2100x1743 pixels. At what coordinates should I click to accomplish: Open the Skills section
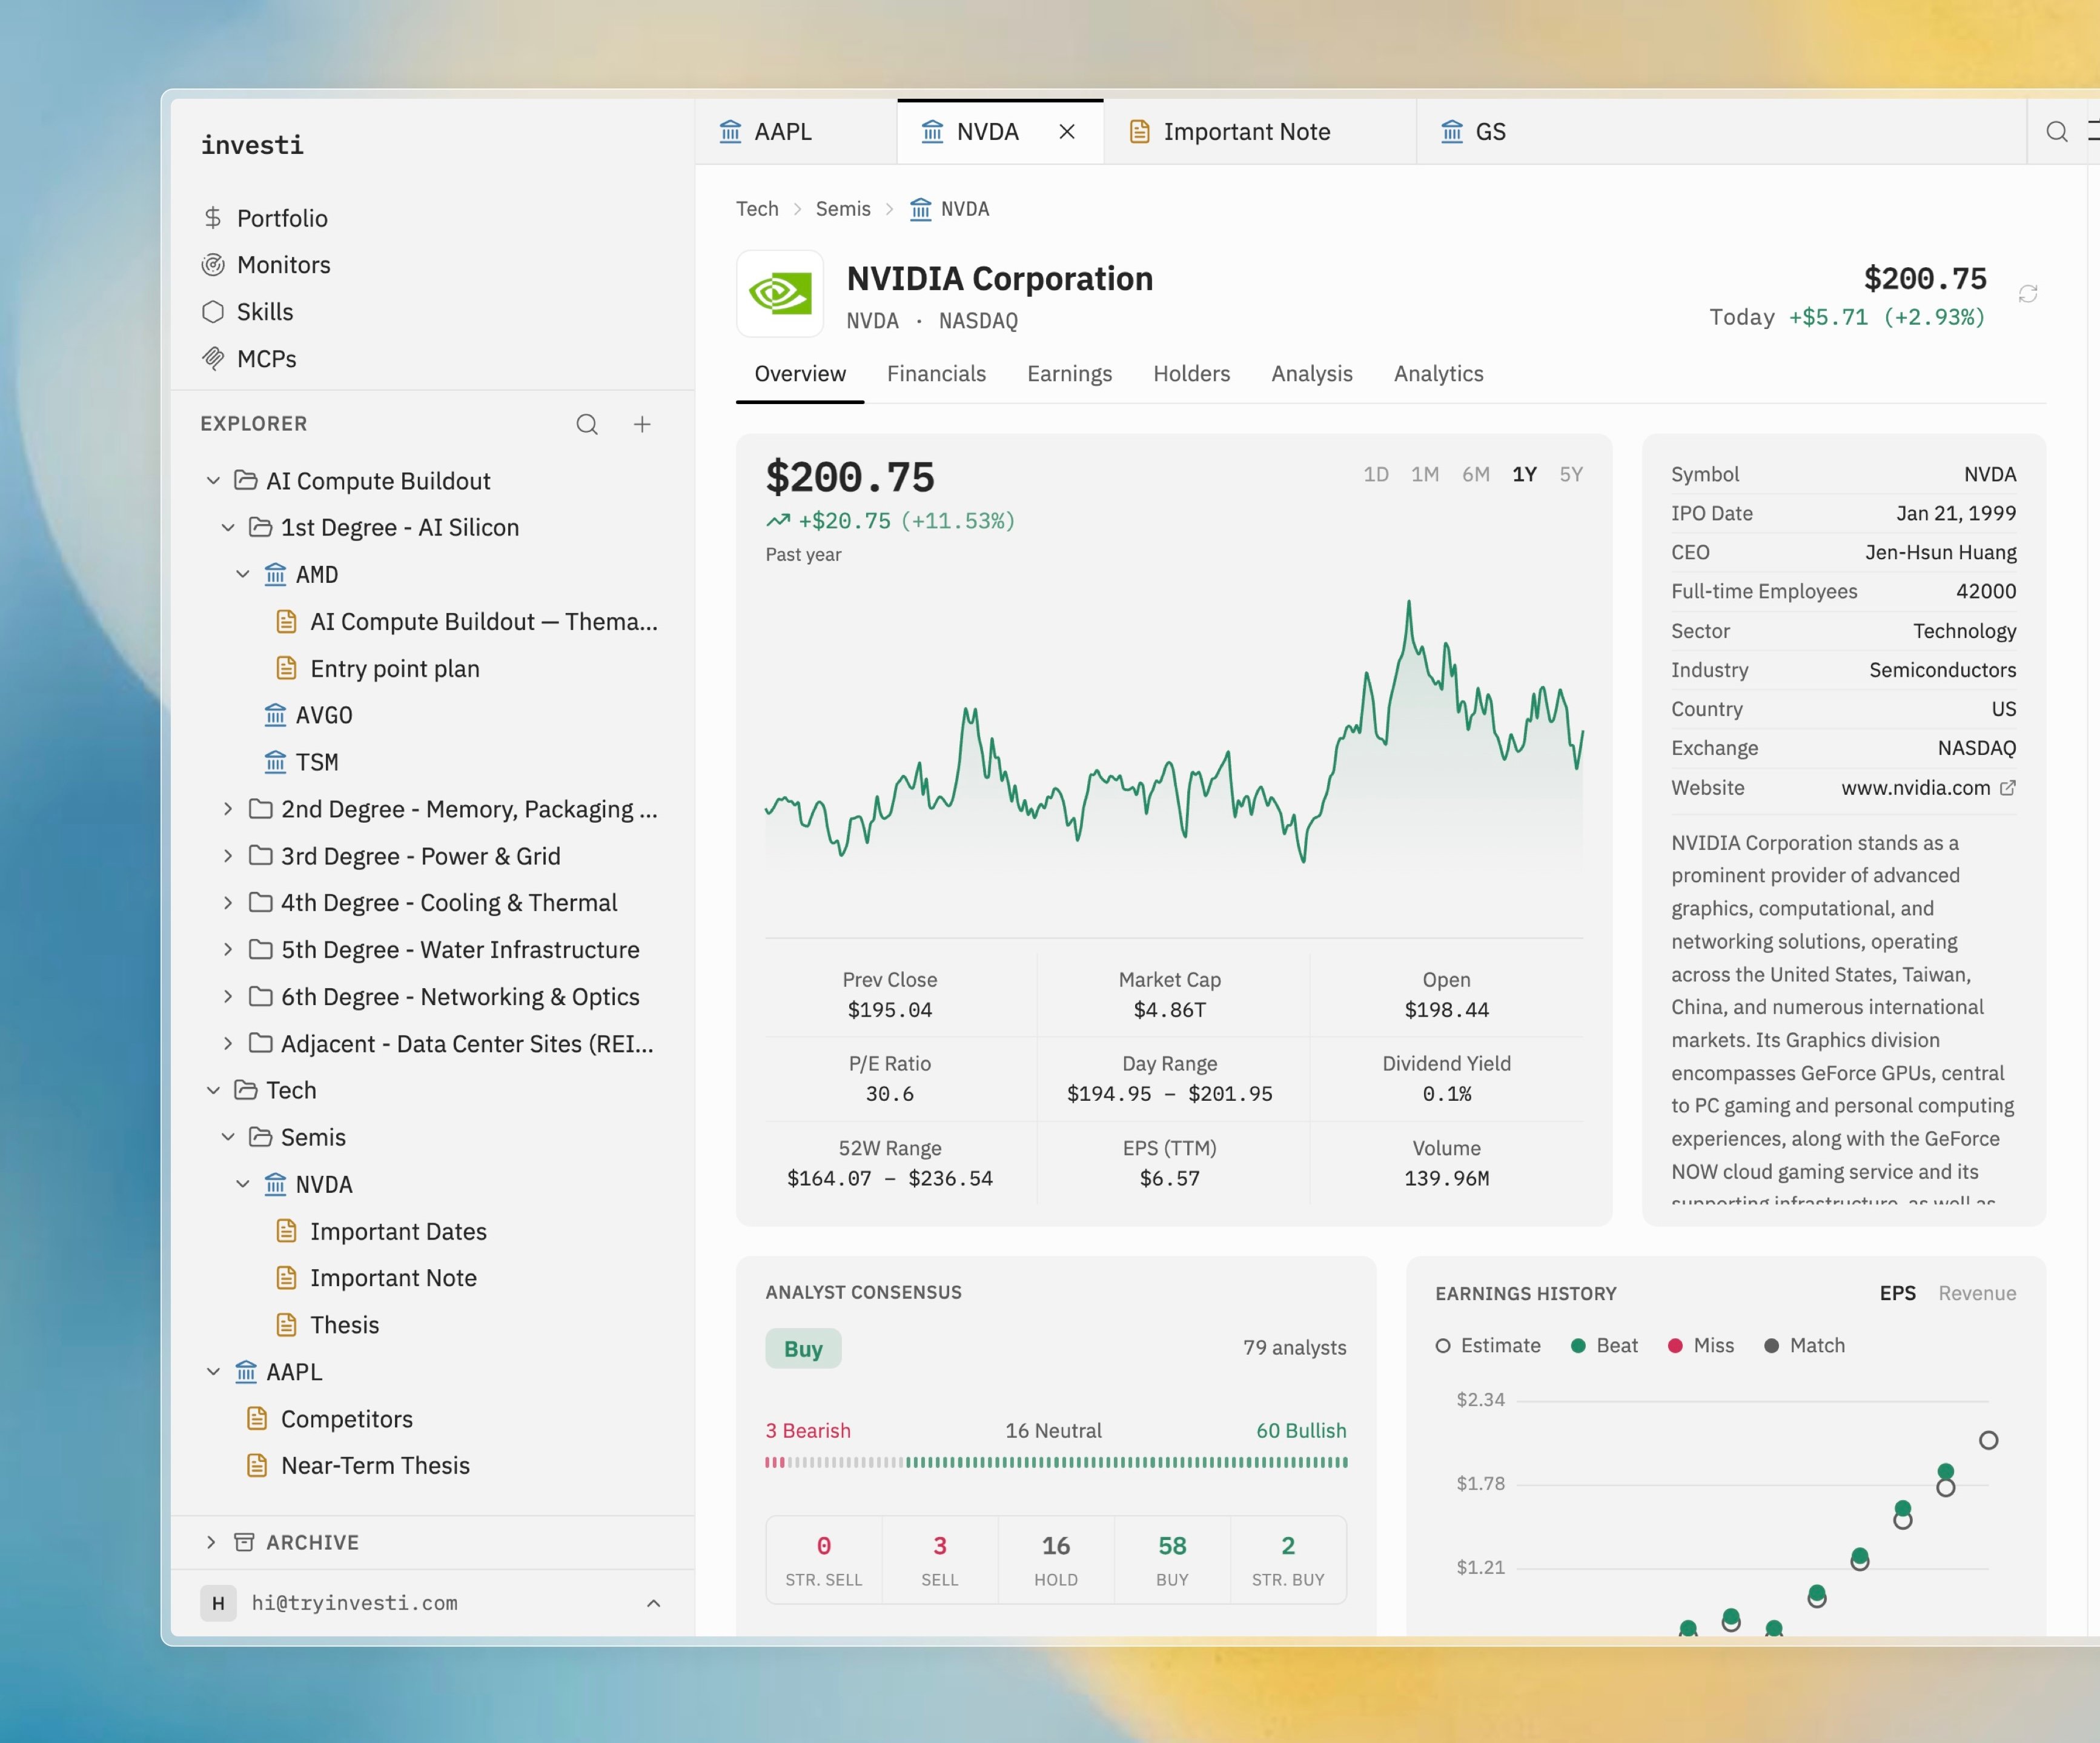click(247, 312)
